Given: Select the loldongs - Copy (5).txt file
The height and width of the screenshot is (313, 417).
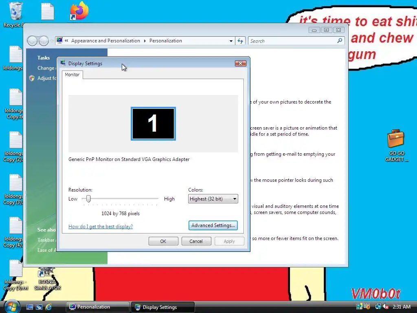Looking at the screenshot, I should pos(16,275).
